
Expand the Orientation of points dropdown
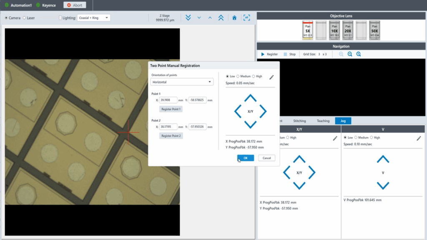click(182, 82)
